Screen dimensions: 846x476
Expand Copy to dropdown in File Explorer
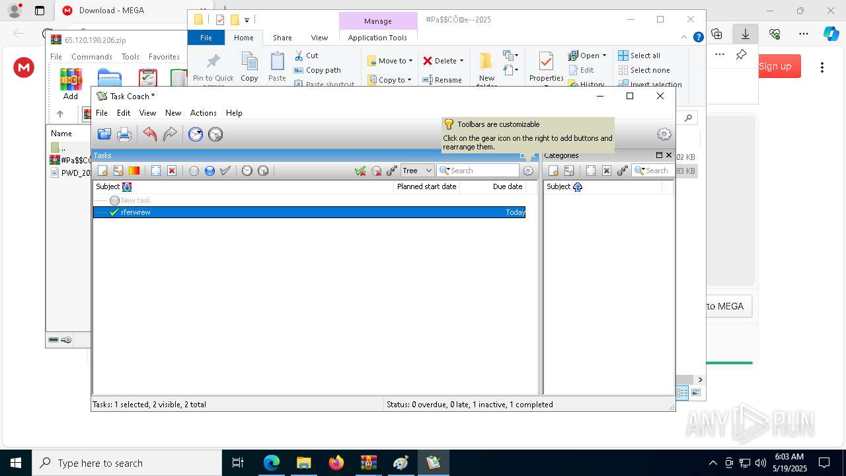pyautogui.click(x=410, y=80)
